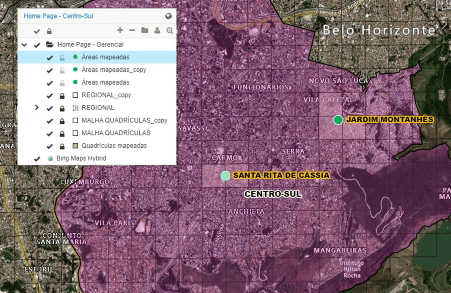Image resolution: width=451 pixels, height=293 pixels.
Task: Click the Home Page - Centro-Sul title
Action: click(58, 16)
